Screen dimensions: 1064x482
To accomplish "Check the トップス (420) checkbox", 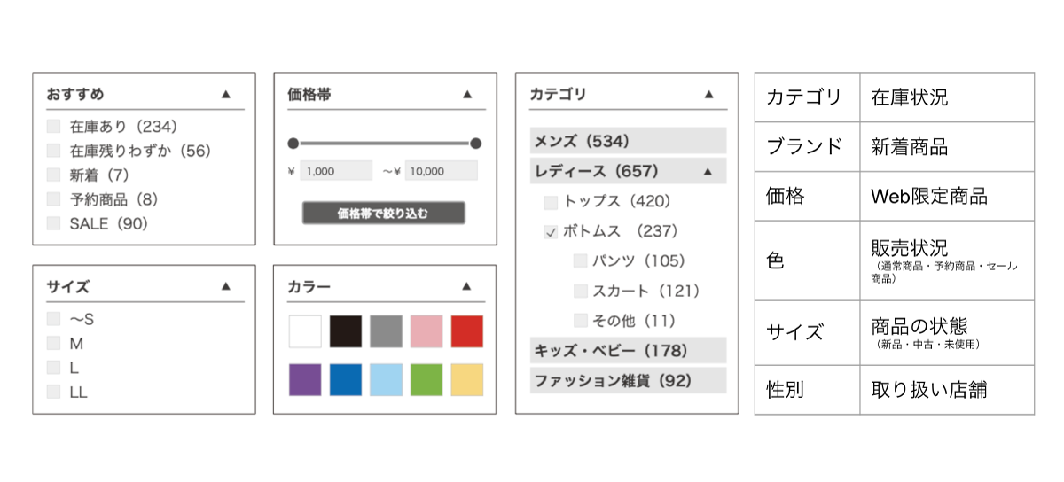I will (551, 202).
